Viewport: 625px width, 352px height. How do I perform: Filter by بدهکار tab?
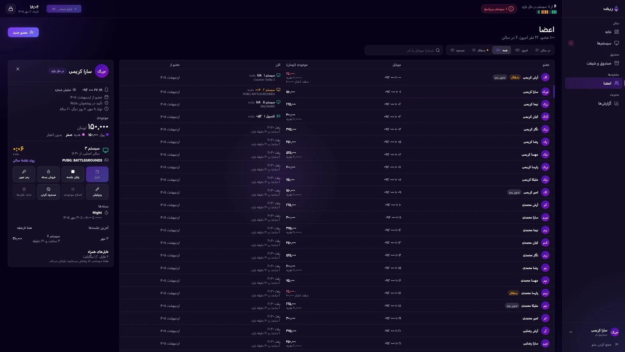(x=480, y=50)
